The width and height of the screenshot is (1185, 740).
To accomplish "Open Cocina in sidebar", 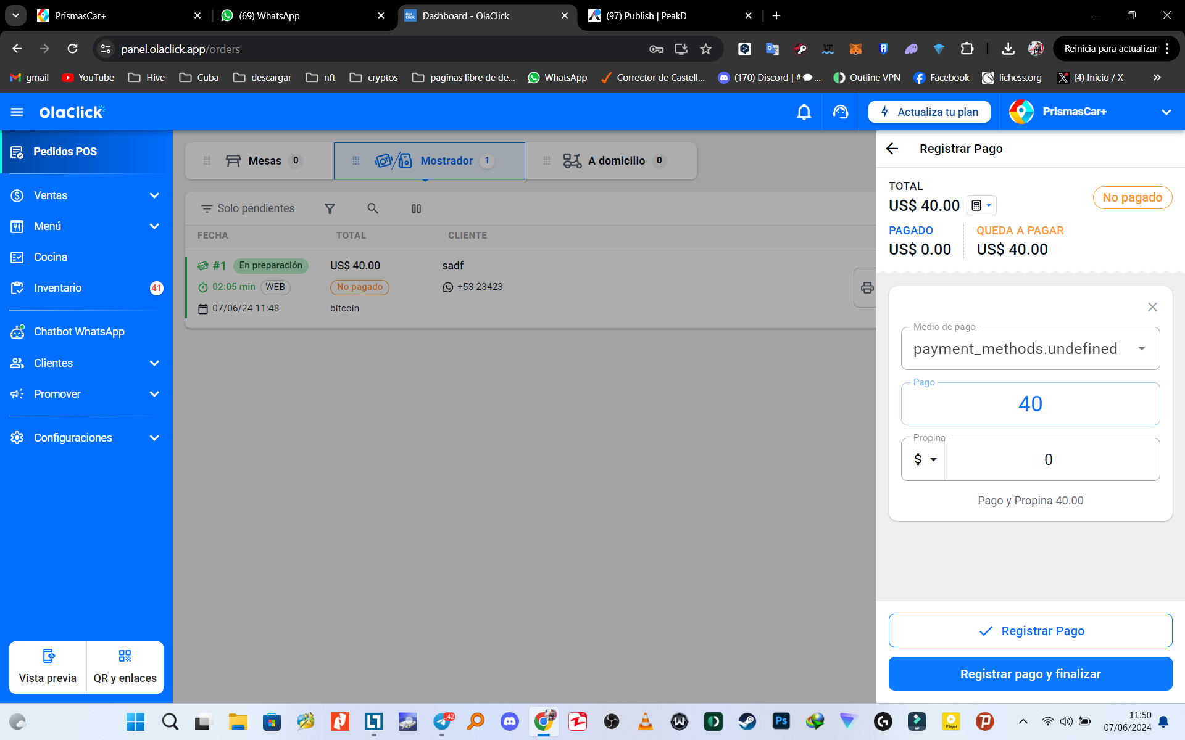I will coord(86,257).
